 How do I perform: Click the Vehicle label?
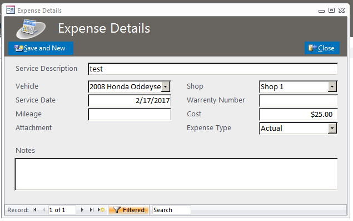[27, 86]
